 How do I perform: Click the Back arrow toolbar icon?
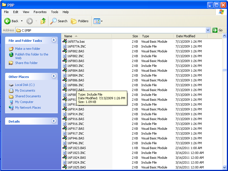(x=7, y=21)
